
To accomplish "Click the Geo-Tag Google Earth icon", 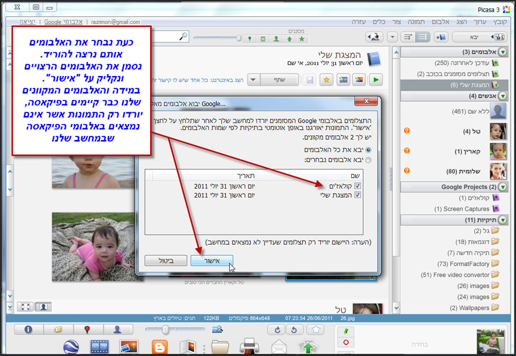I will (x=70, y=347).
